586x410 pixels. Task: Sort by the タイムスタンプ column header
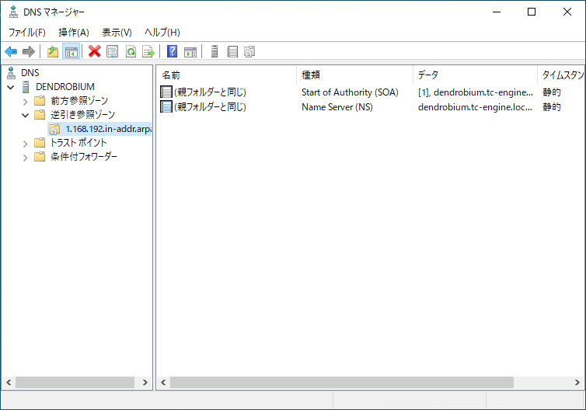click(562, 75)
